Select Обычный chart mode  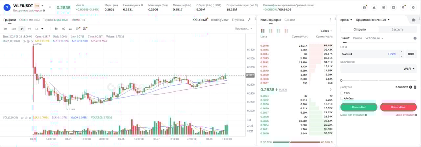pyautogui.click(x=200, y=20)
